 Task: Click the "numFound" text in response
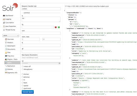click(81, 28)
